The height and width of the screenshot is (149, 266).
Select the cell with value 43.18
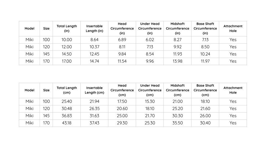67,123
